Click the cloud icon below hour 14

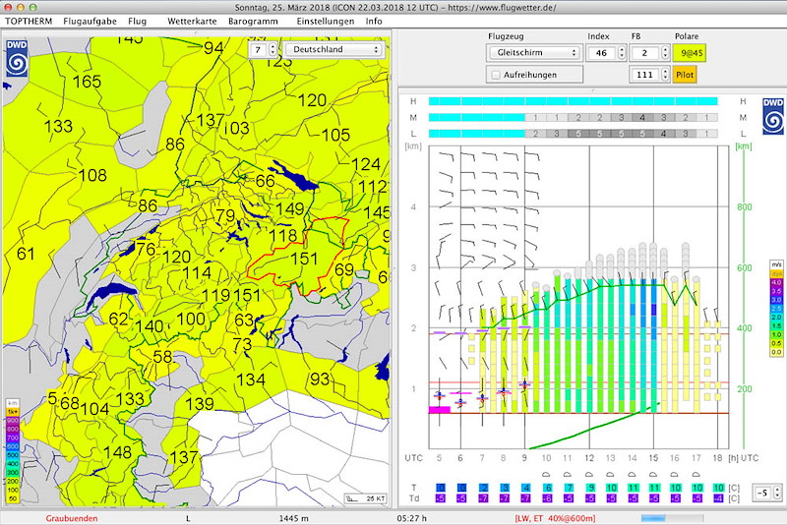tap(632, 474)
